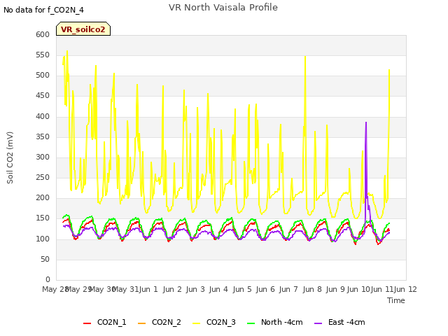The height and width of the screenshot is (336, 448).
Task: Click the red CO2N_1 legend color marker
Action: click(x=87, y=323)
